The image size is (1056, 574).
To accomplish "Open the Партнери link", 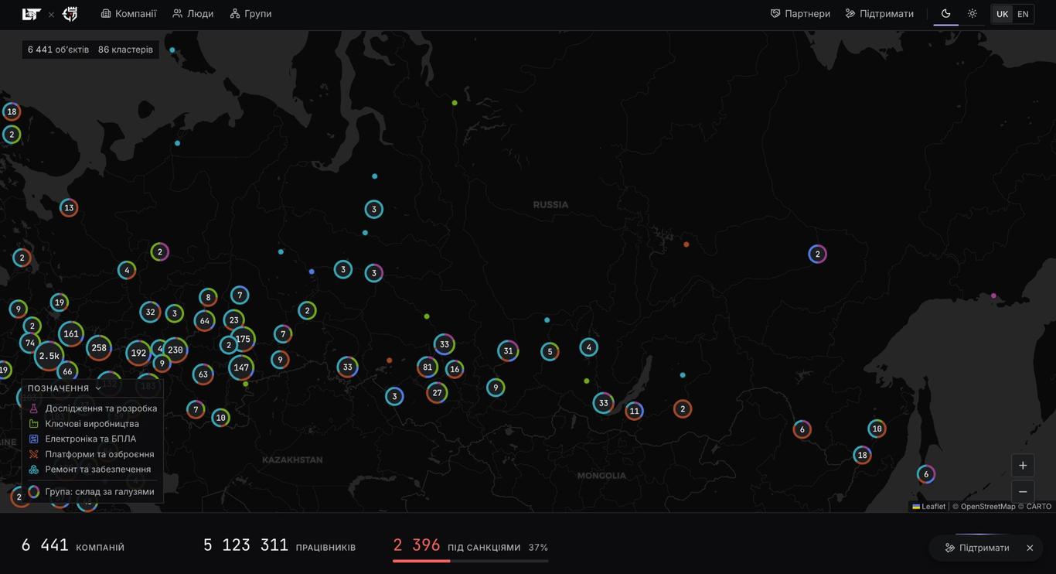I will pos(800,14).
